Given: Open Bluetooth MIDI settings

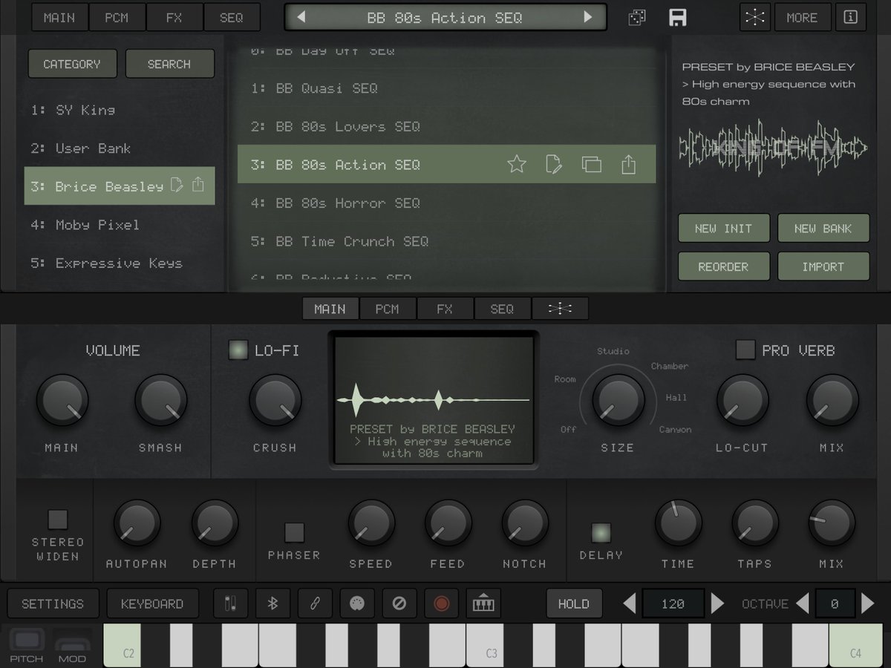Looking at the screenshot, I should point(272,603).
